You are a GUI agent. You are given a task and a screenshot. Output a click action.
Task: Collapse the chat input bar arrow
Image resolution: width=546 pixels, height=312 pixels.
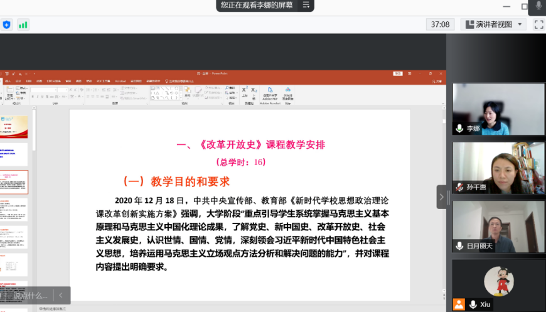(61, 295)
